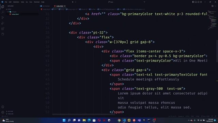Viewport: 218px width, 123px height.
Task: Open the Manage gear in activity bar
Action: click(3, 112)
